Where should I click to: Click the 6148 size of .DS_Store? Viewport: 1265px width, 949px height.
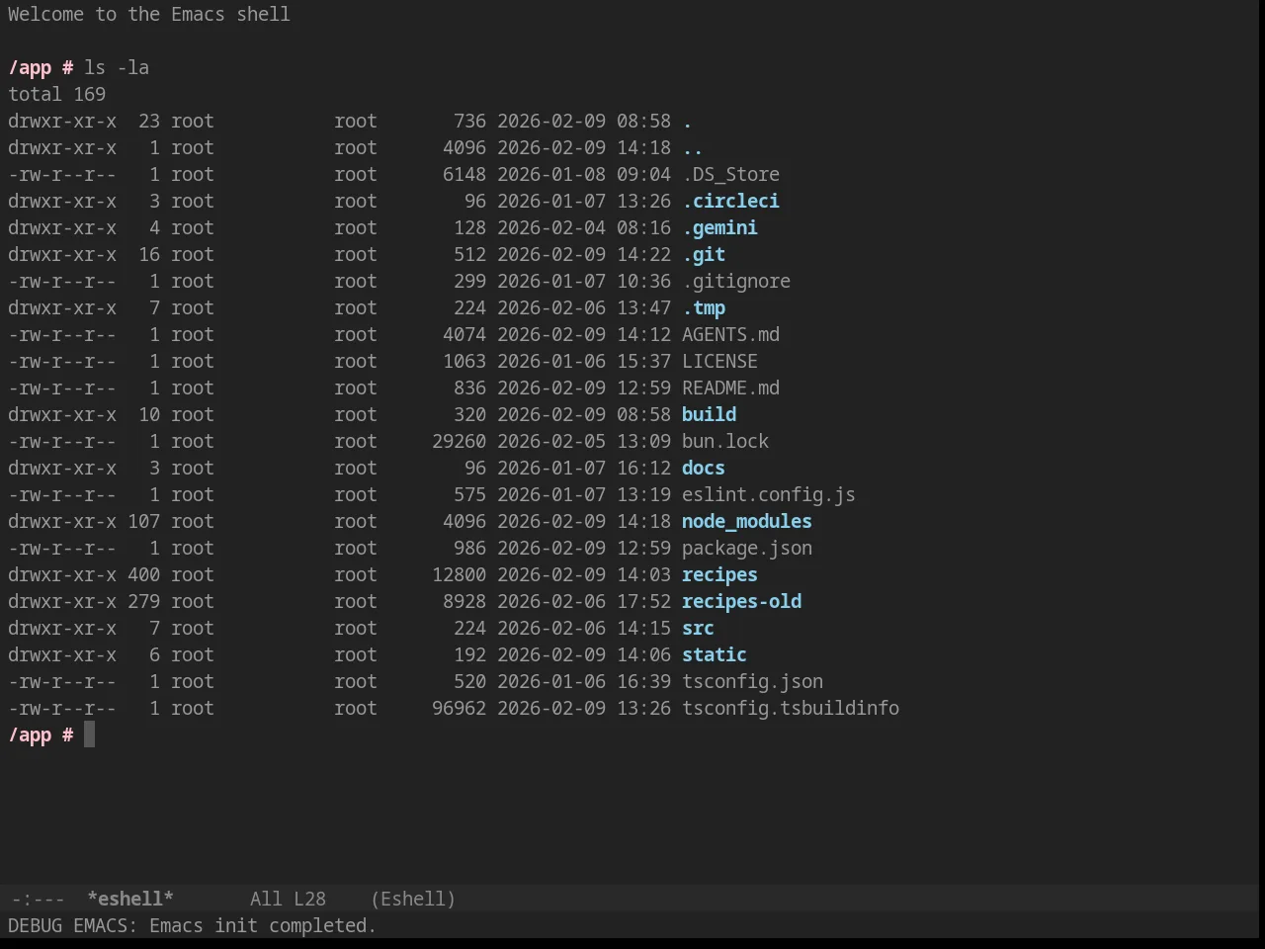coord(464,174)
